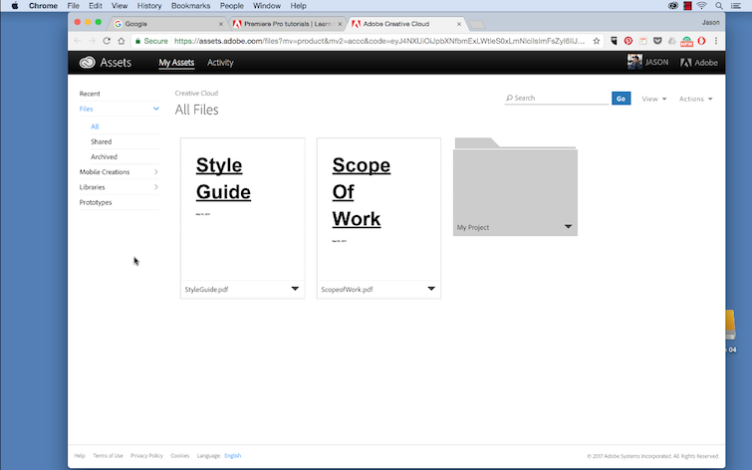
Task: Open Spotlight search in the menu bar
Action: (x=719, y=6)
